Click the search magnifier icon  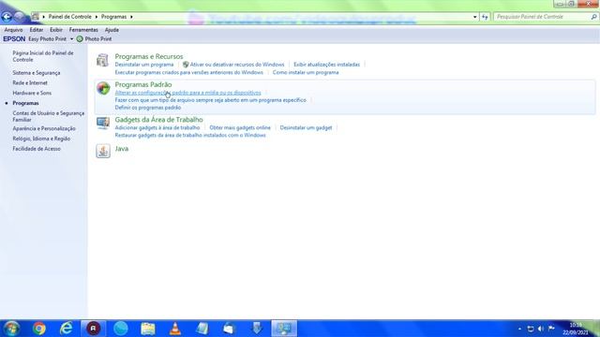click(593, 17)
